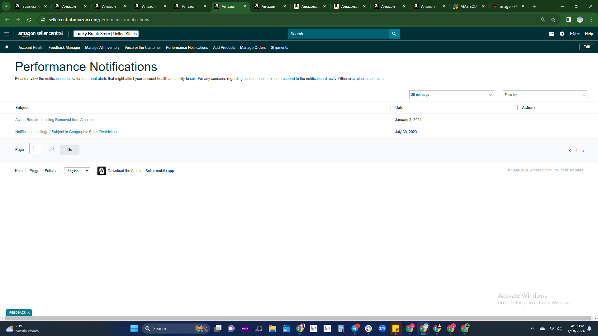This screenshot has width=598, height=336.
Task: Click the Amazon Seller Central logo
Action: click(x=40, y=34)
